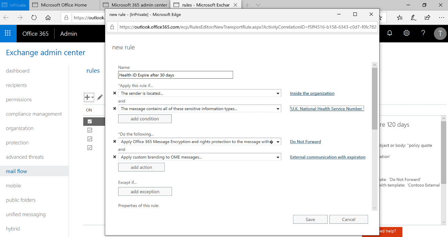Toggle the first rule's ON checkbox

pyautogui.click(x=90, y=121)
